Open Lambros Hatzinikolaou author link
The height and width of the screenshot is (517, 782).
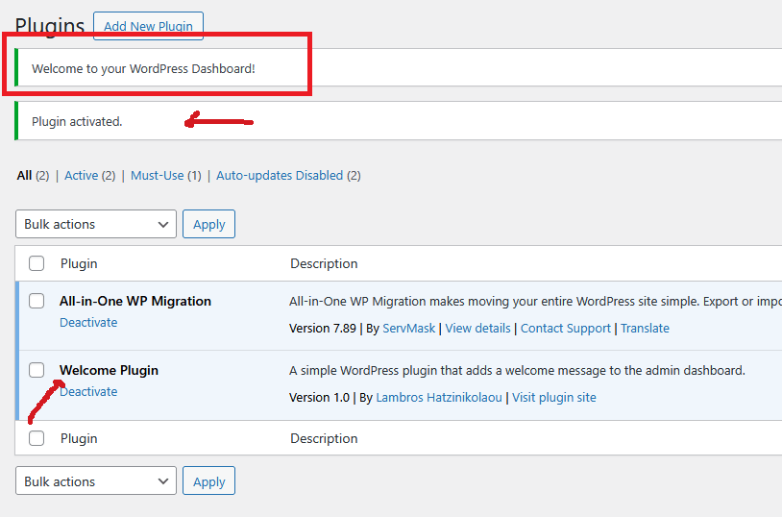click(x=438, y=398)
